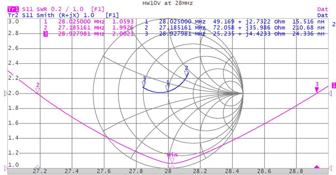The height and width of the screenshot is (175, 336).
Task: Click filled marker 3 on magenta SWR trace
Action: click(x=317, y=90)
